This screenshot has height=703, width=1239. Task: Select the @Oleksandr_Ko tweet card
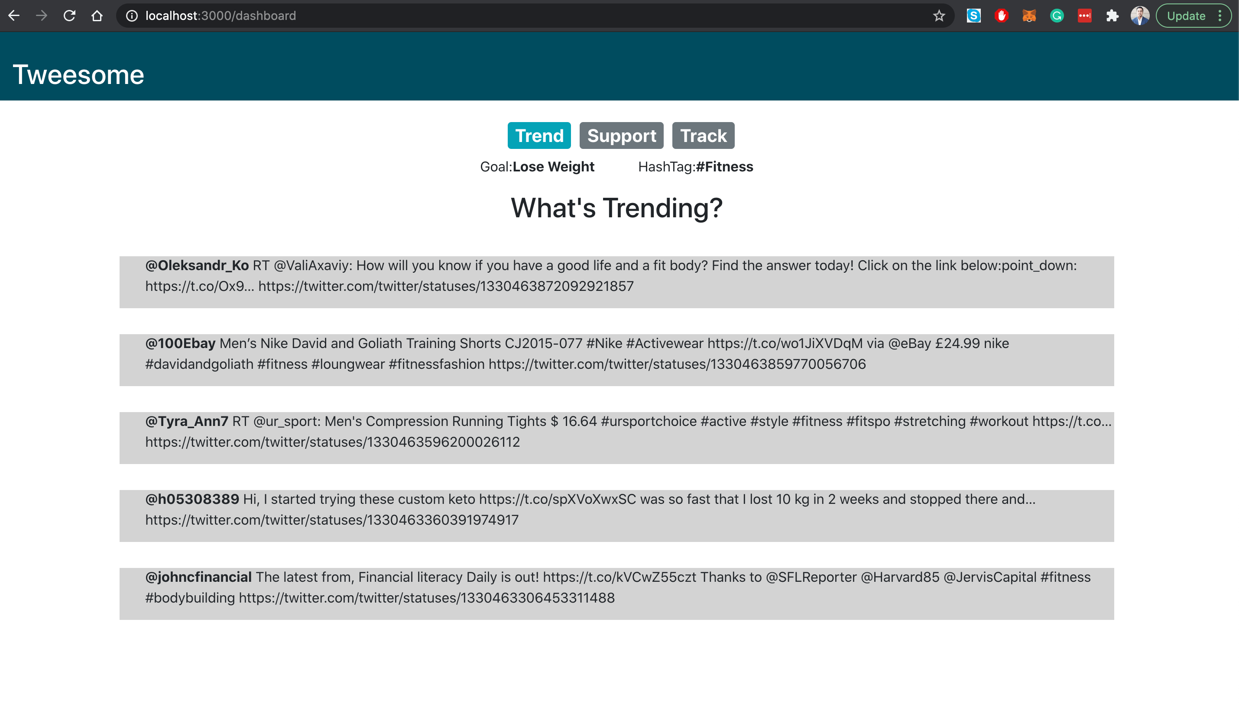(x=616, y=282)
